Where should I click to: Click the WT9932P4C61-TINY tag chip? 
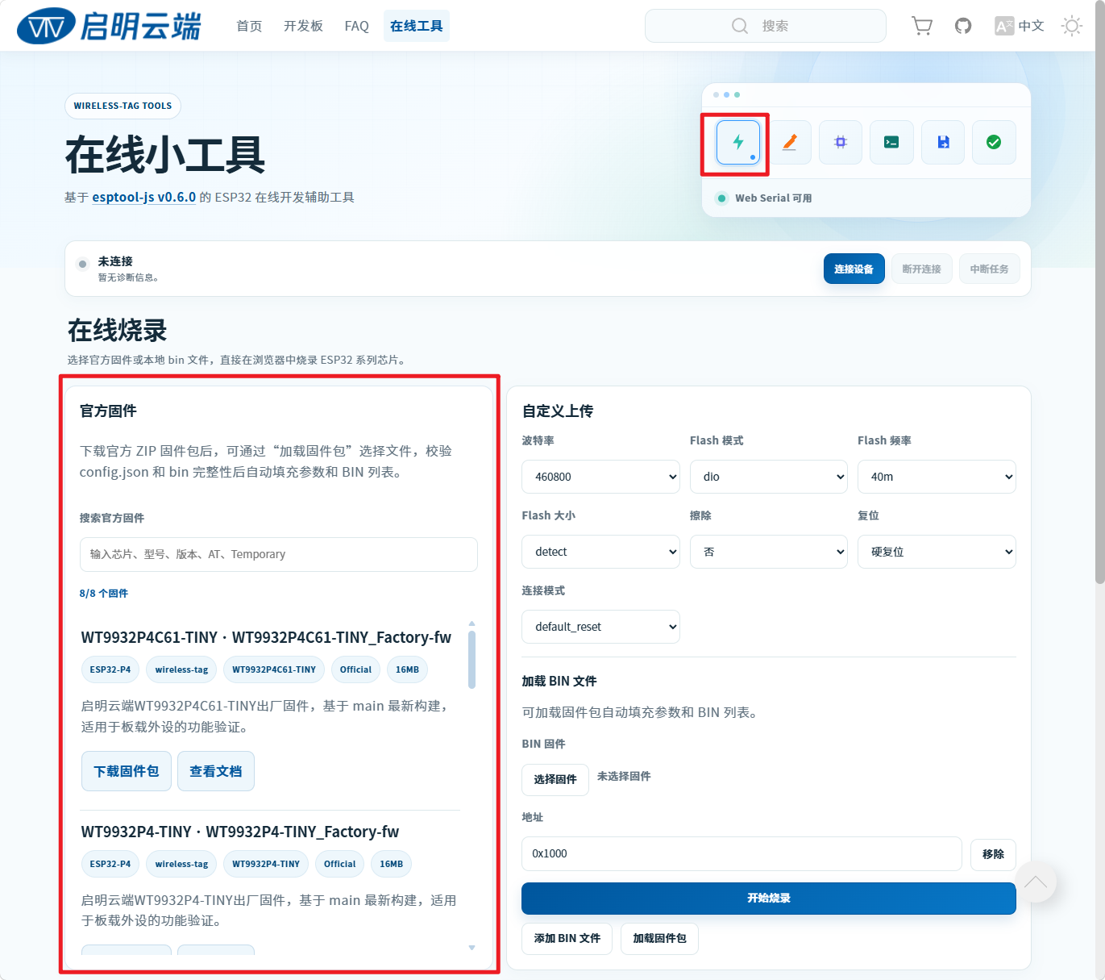pyautogui.click(x=274, y=669)
